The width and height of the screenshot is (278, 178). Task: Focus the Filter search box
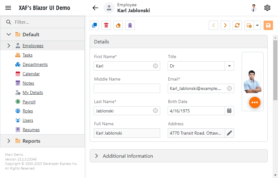click(43, 22)
